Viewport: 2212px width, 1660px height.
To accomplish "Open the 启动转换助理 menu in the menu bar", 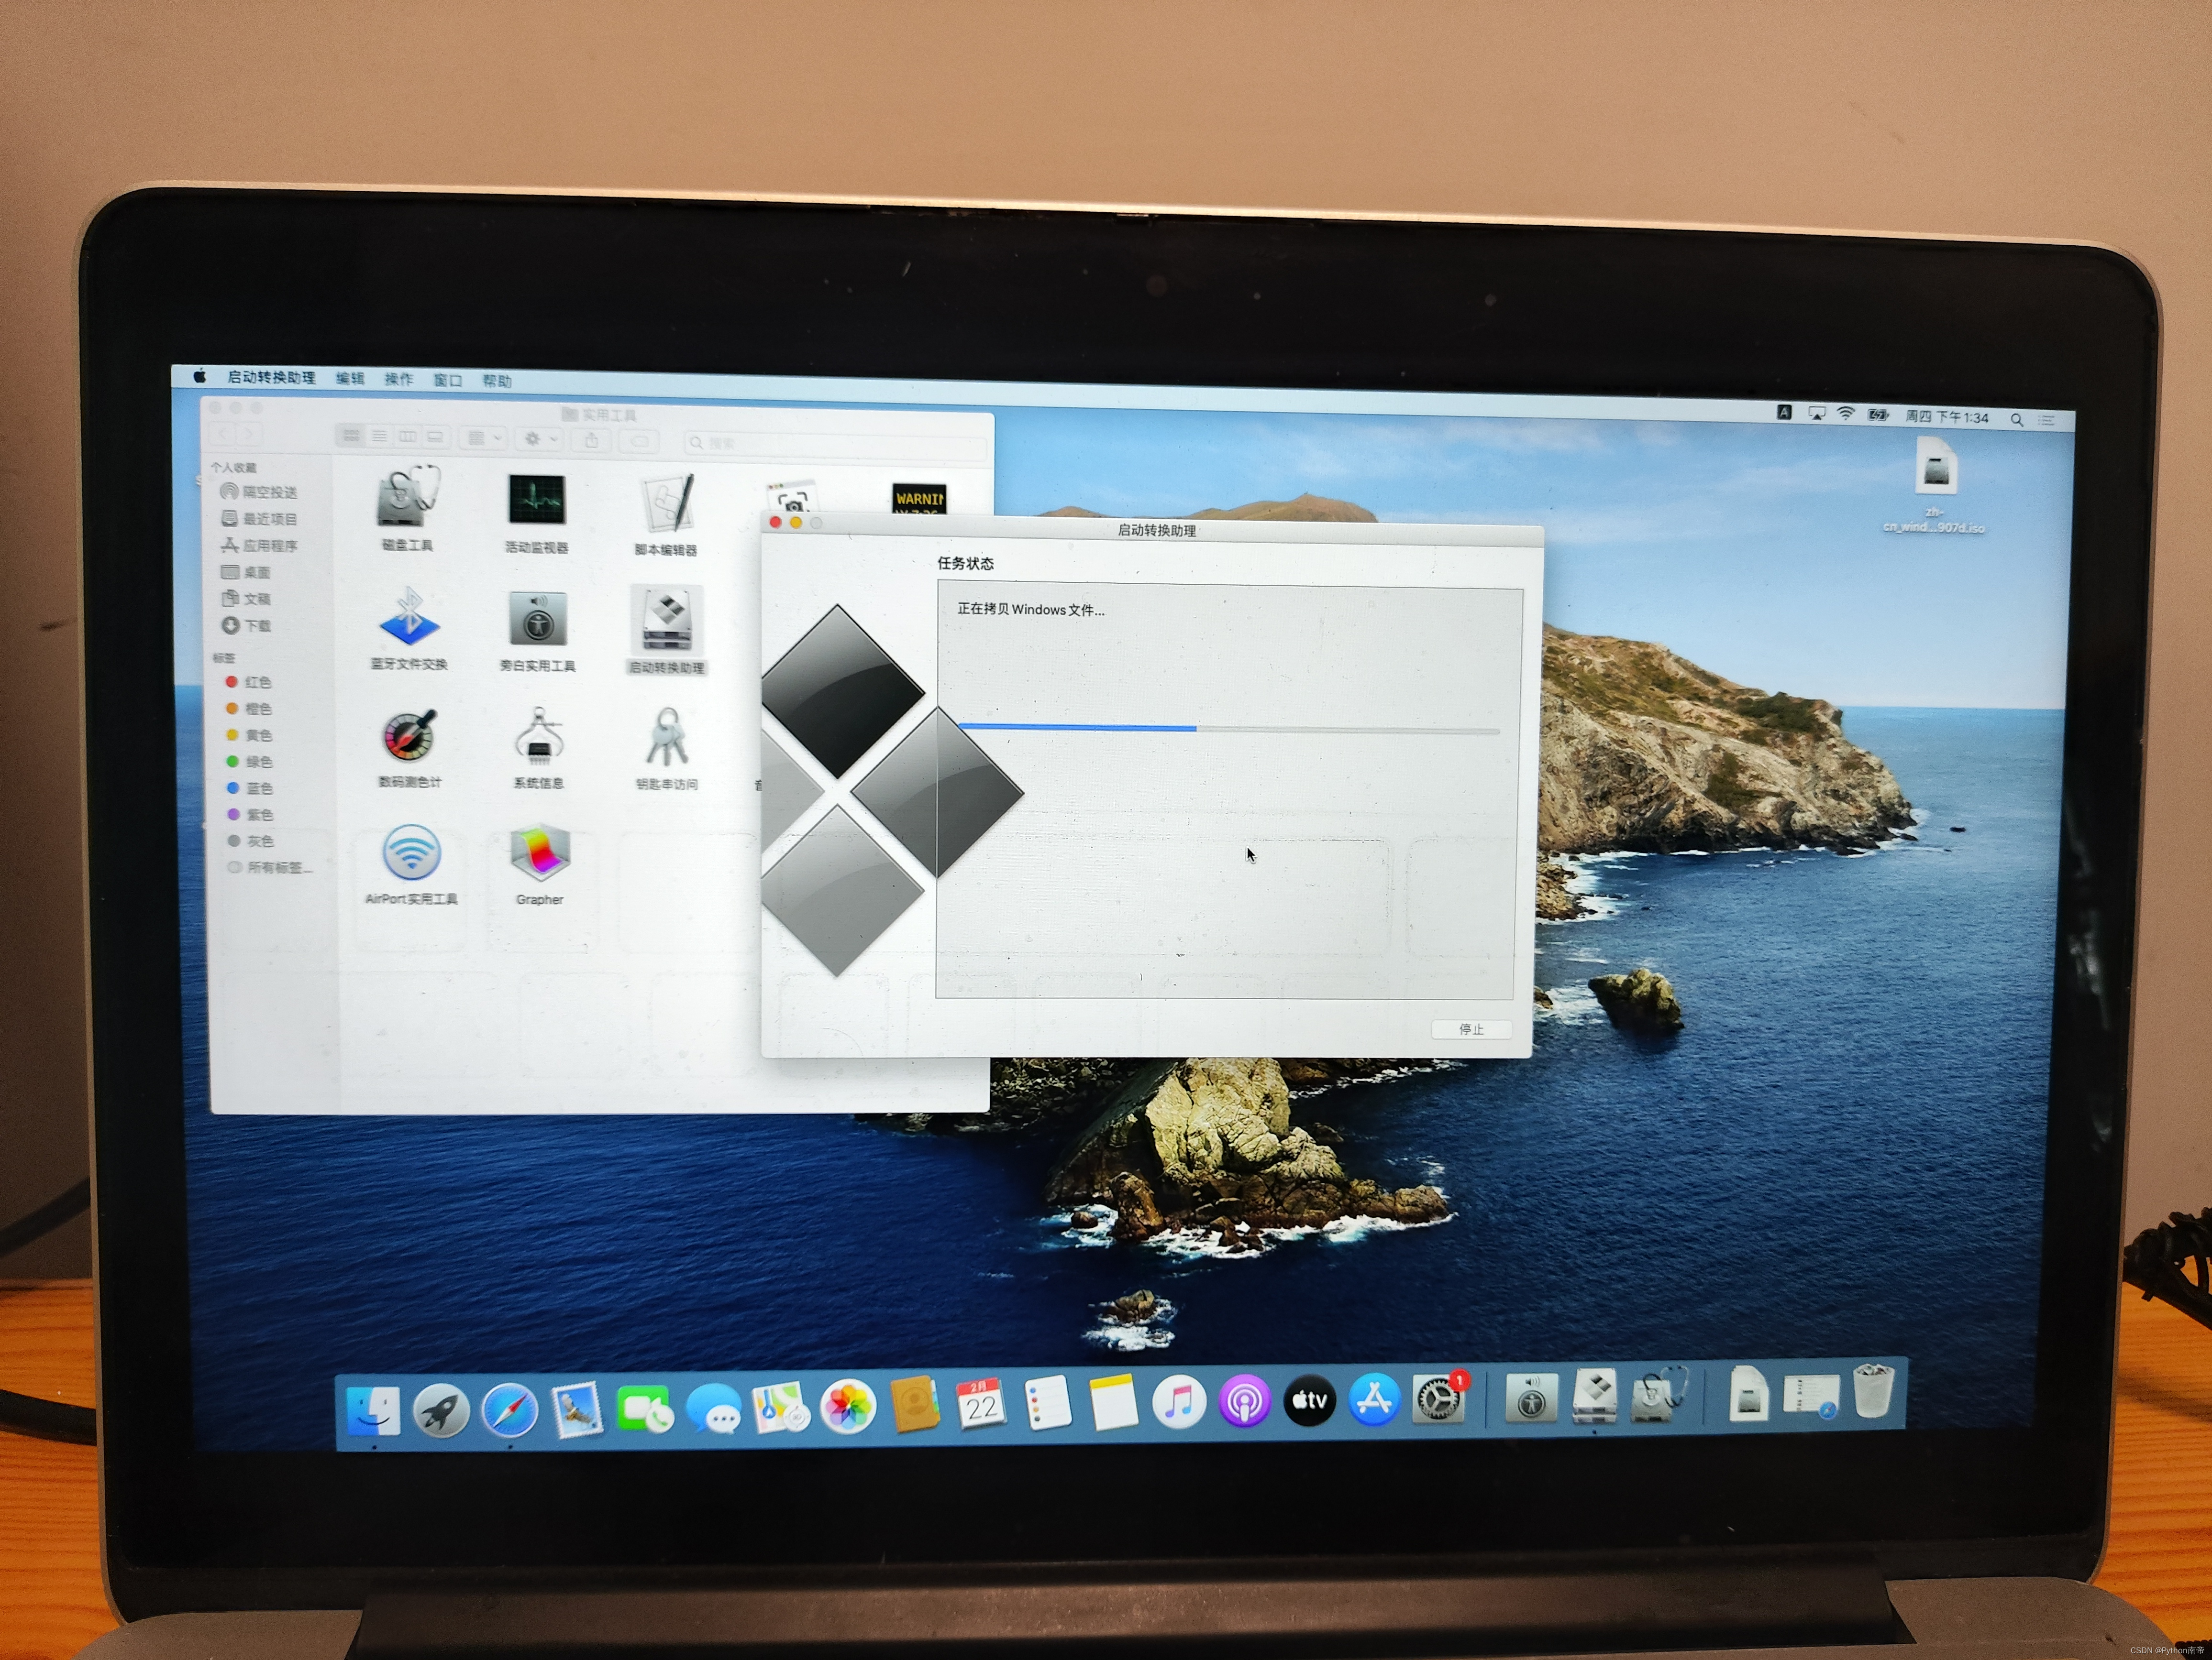I will click(x=271, y=378).
